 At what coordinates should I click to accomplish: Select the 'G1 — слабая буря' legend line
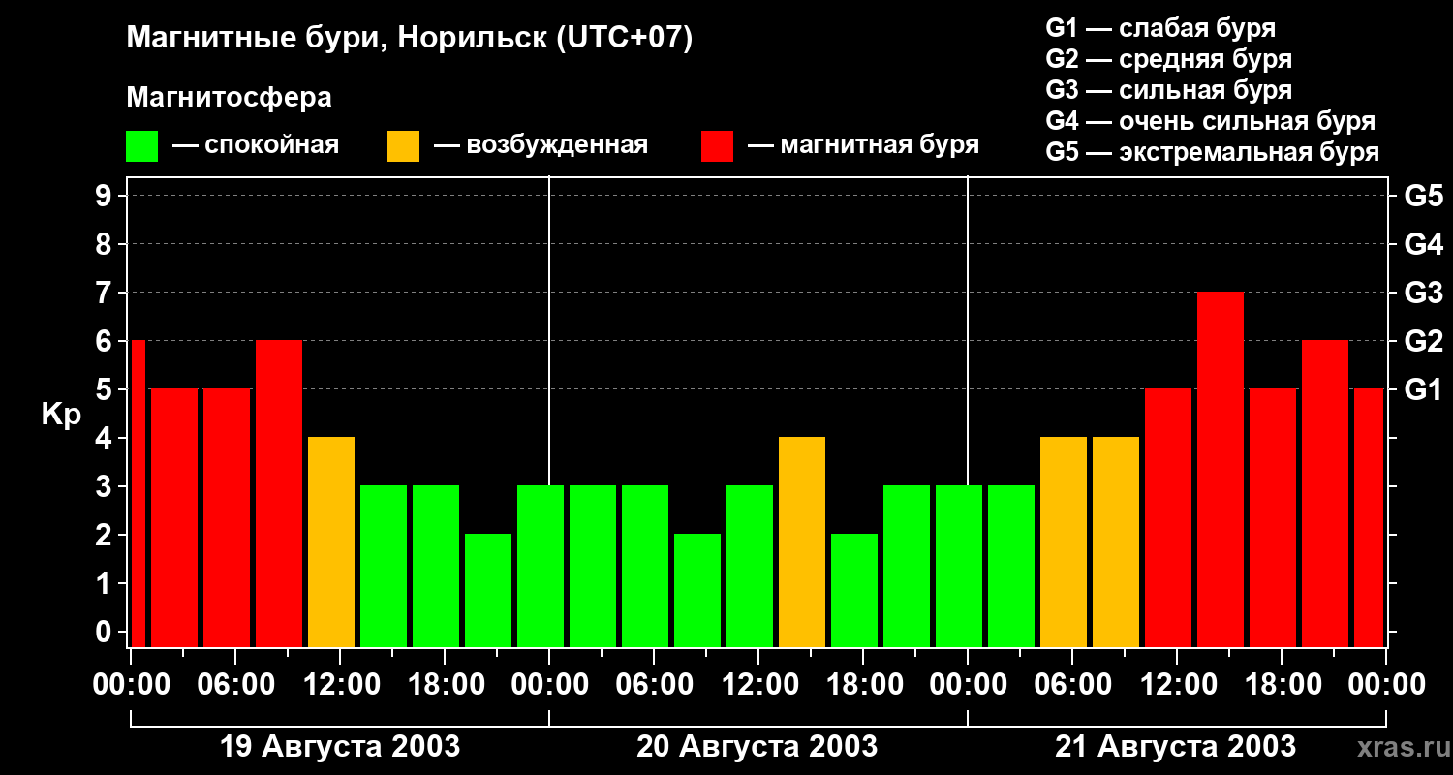click(1160, 28)
